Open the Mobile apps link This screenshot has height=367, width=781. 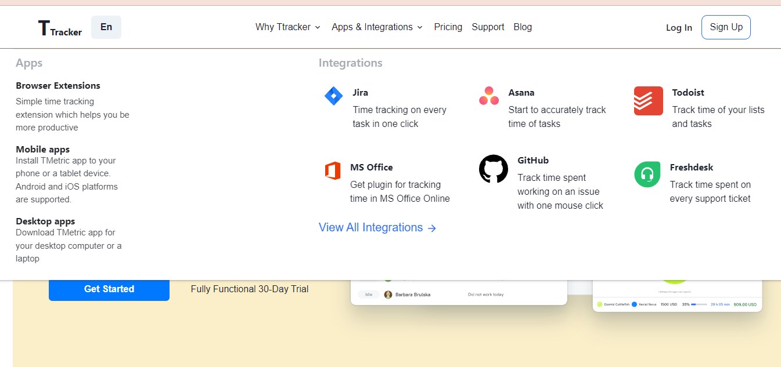pos(43,150)
